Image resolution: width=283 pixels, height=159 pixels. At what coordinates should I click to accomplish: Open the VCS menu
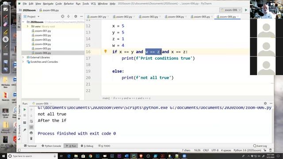[x=93, y=4]
